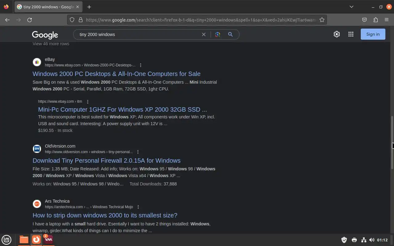The image size is (394, 246).
Task: Click the eBay site favicon
Action: [37, 62]
